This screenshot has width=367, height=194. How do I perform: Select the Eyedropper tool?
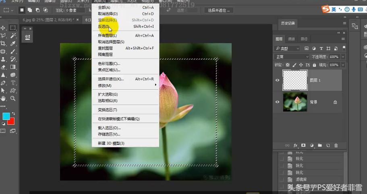pos(13,43)
